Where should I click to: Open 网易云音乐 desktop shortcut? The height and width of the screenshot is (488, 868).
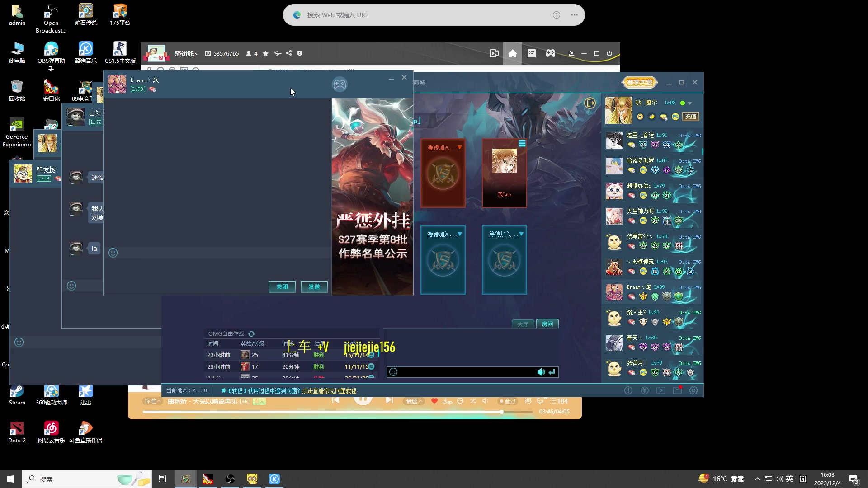[51, 432]
